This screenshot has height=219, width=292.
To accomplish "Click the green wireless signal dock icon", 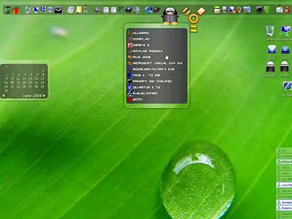I will point(267,9).
